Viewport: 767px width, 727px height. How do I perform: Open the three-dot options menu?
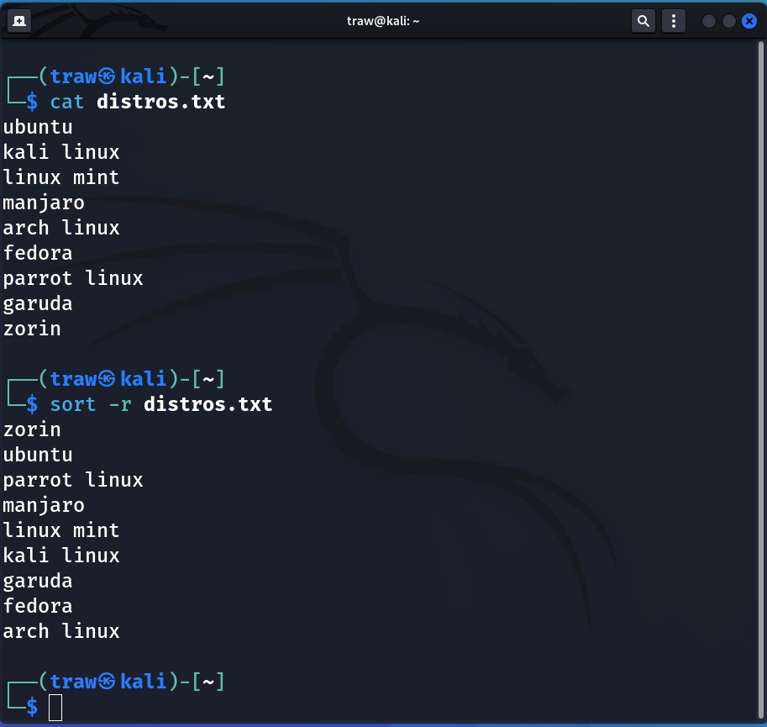(x=674, y=21)
